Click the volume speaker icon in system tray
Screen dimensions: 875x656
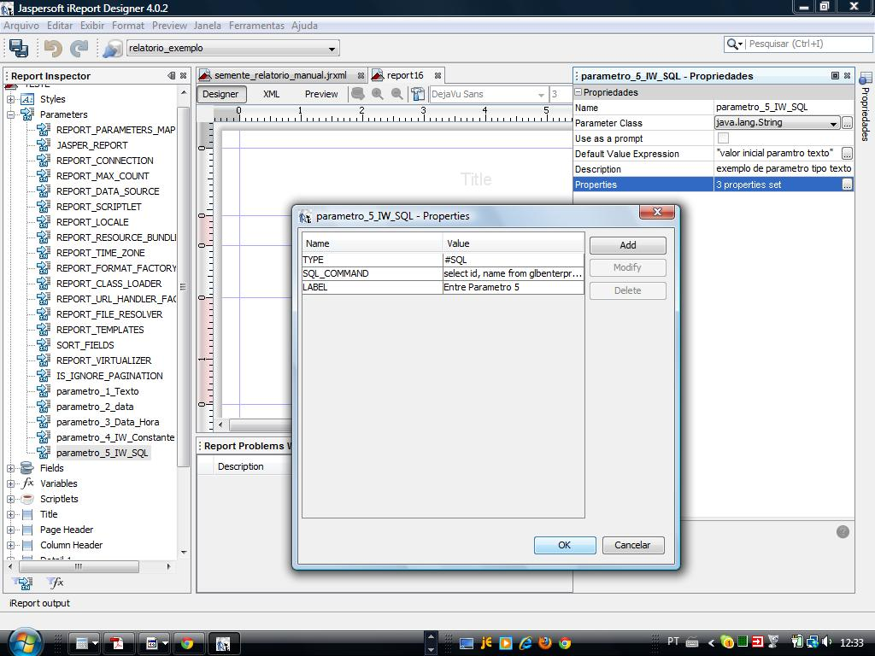tap(826, 642)
